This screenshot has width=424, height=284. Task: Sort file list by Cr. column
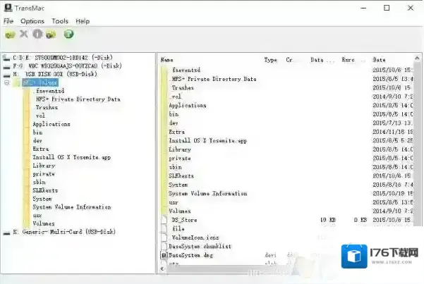pyautogui.click(x=289, y=60)
